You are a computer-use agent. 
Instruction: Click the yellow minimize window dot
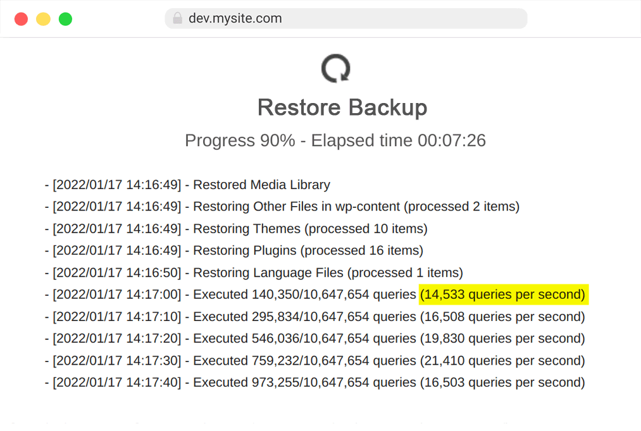click(x=43, y=19)
